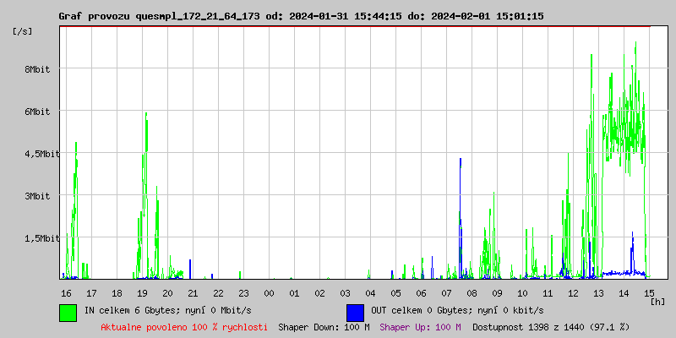The image size is (676, 338).
Task: Click the 00 midnight hour marker
Action: coord(269,292)
